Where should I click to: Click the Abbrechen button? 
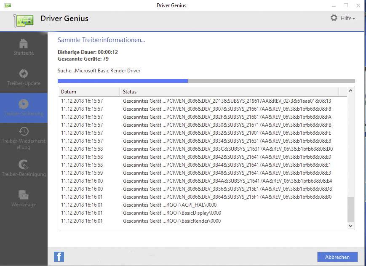click(x=337, y=257)
